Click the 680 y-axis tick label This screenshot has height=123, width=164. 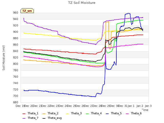pyautogui.click(x=16, y=102)
